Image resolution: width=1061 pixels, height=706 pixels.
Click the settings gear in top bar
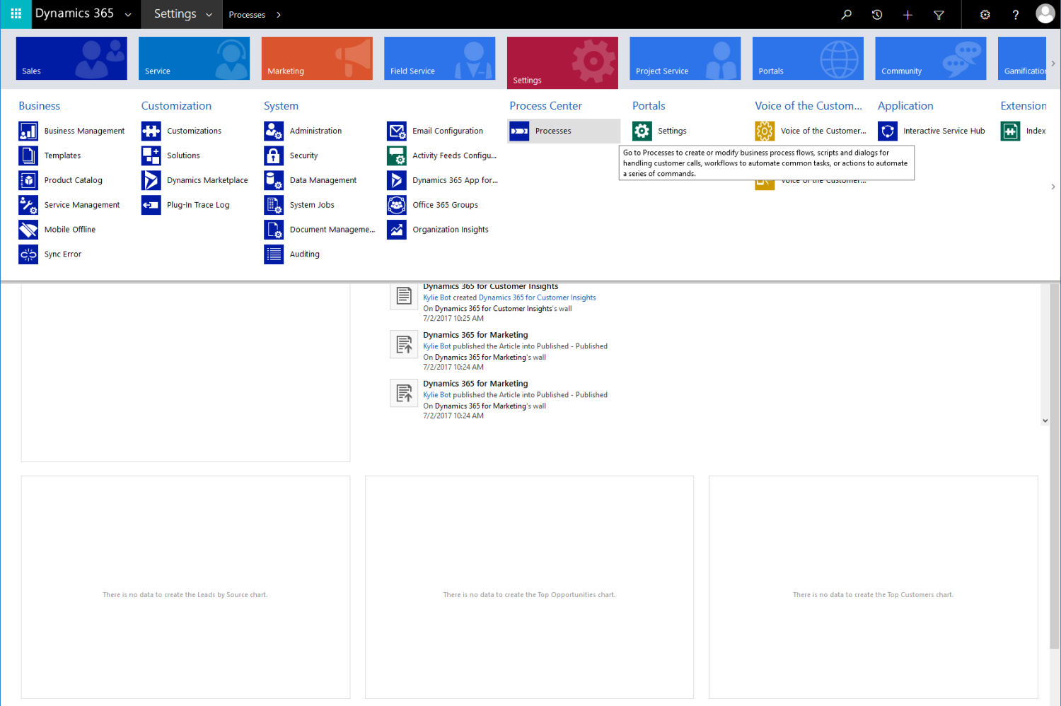[985, 14]
